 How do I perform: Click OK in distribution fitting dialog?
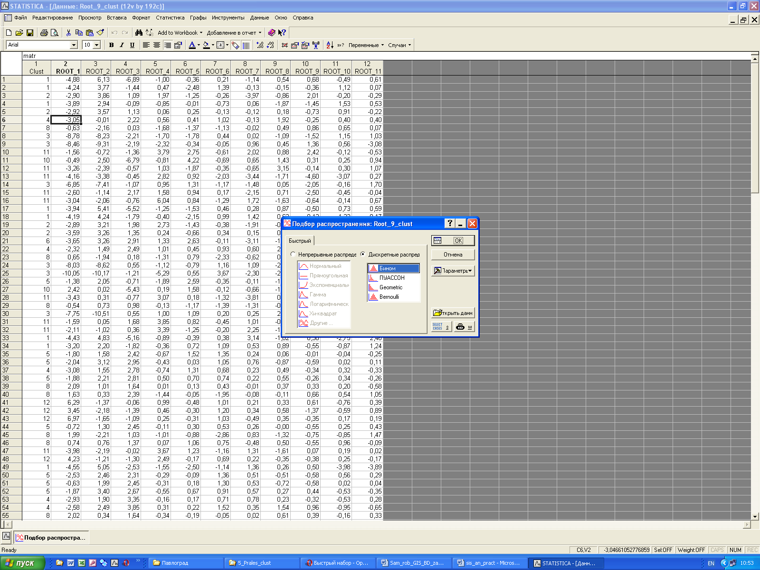[453, 240]
